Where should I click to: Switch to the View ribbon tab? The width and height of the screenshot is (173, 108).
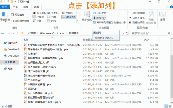pos(36,7)
